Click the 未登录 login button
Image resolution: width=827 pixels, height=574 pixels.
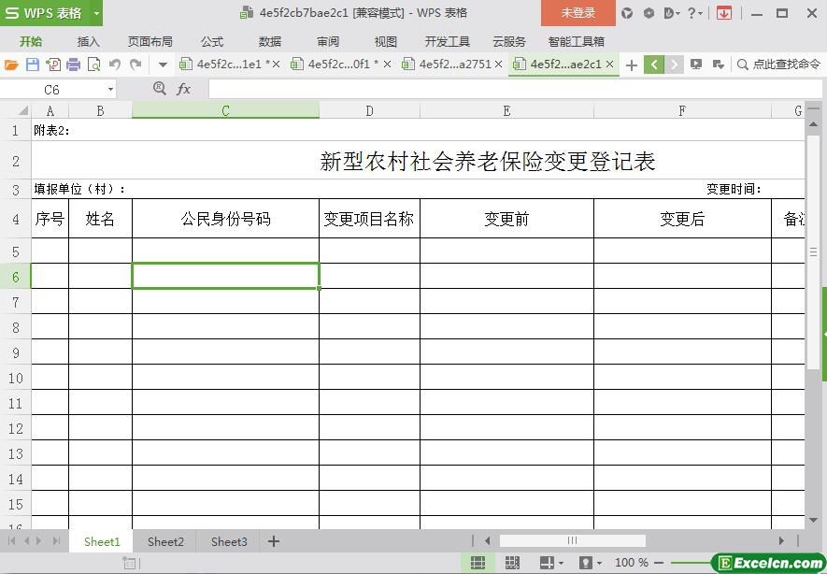pos(577,13)
